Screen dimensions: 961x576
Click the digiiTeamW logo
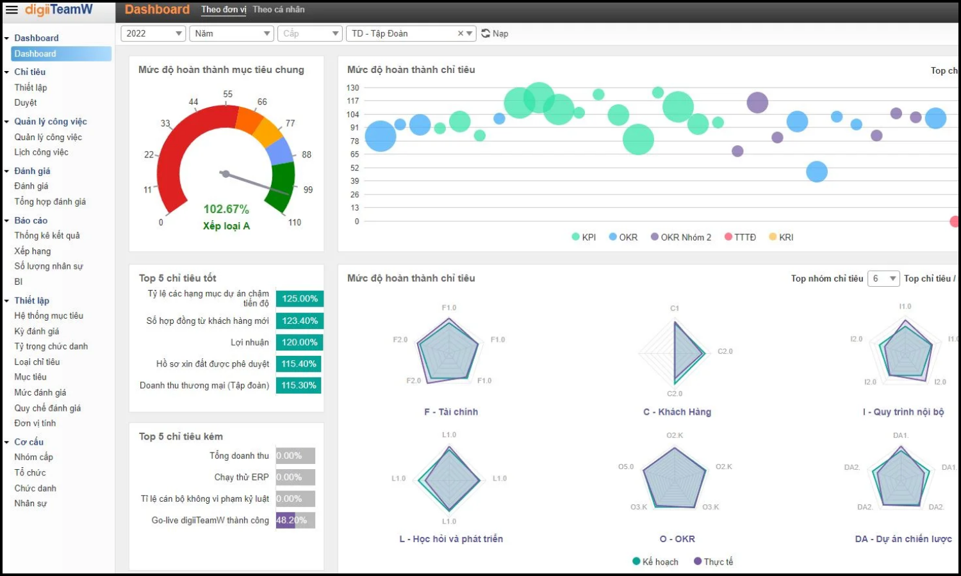tap(58, 9)
